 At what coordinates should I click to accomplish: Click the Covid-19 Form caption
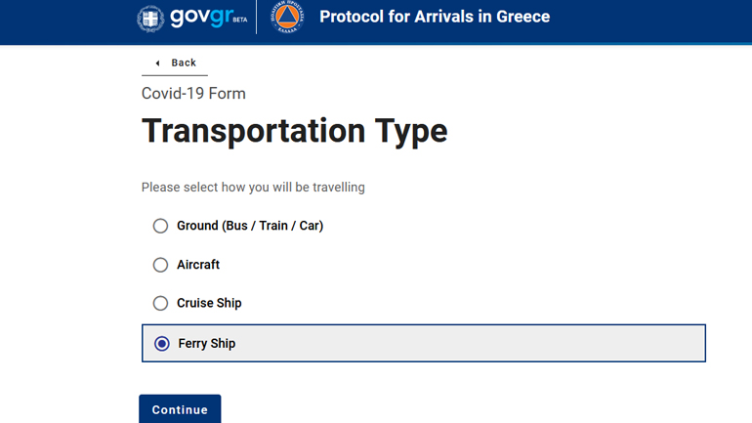pos(193,94)
